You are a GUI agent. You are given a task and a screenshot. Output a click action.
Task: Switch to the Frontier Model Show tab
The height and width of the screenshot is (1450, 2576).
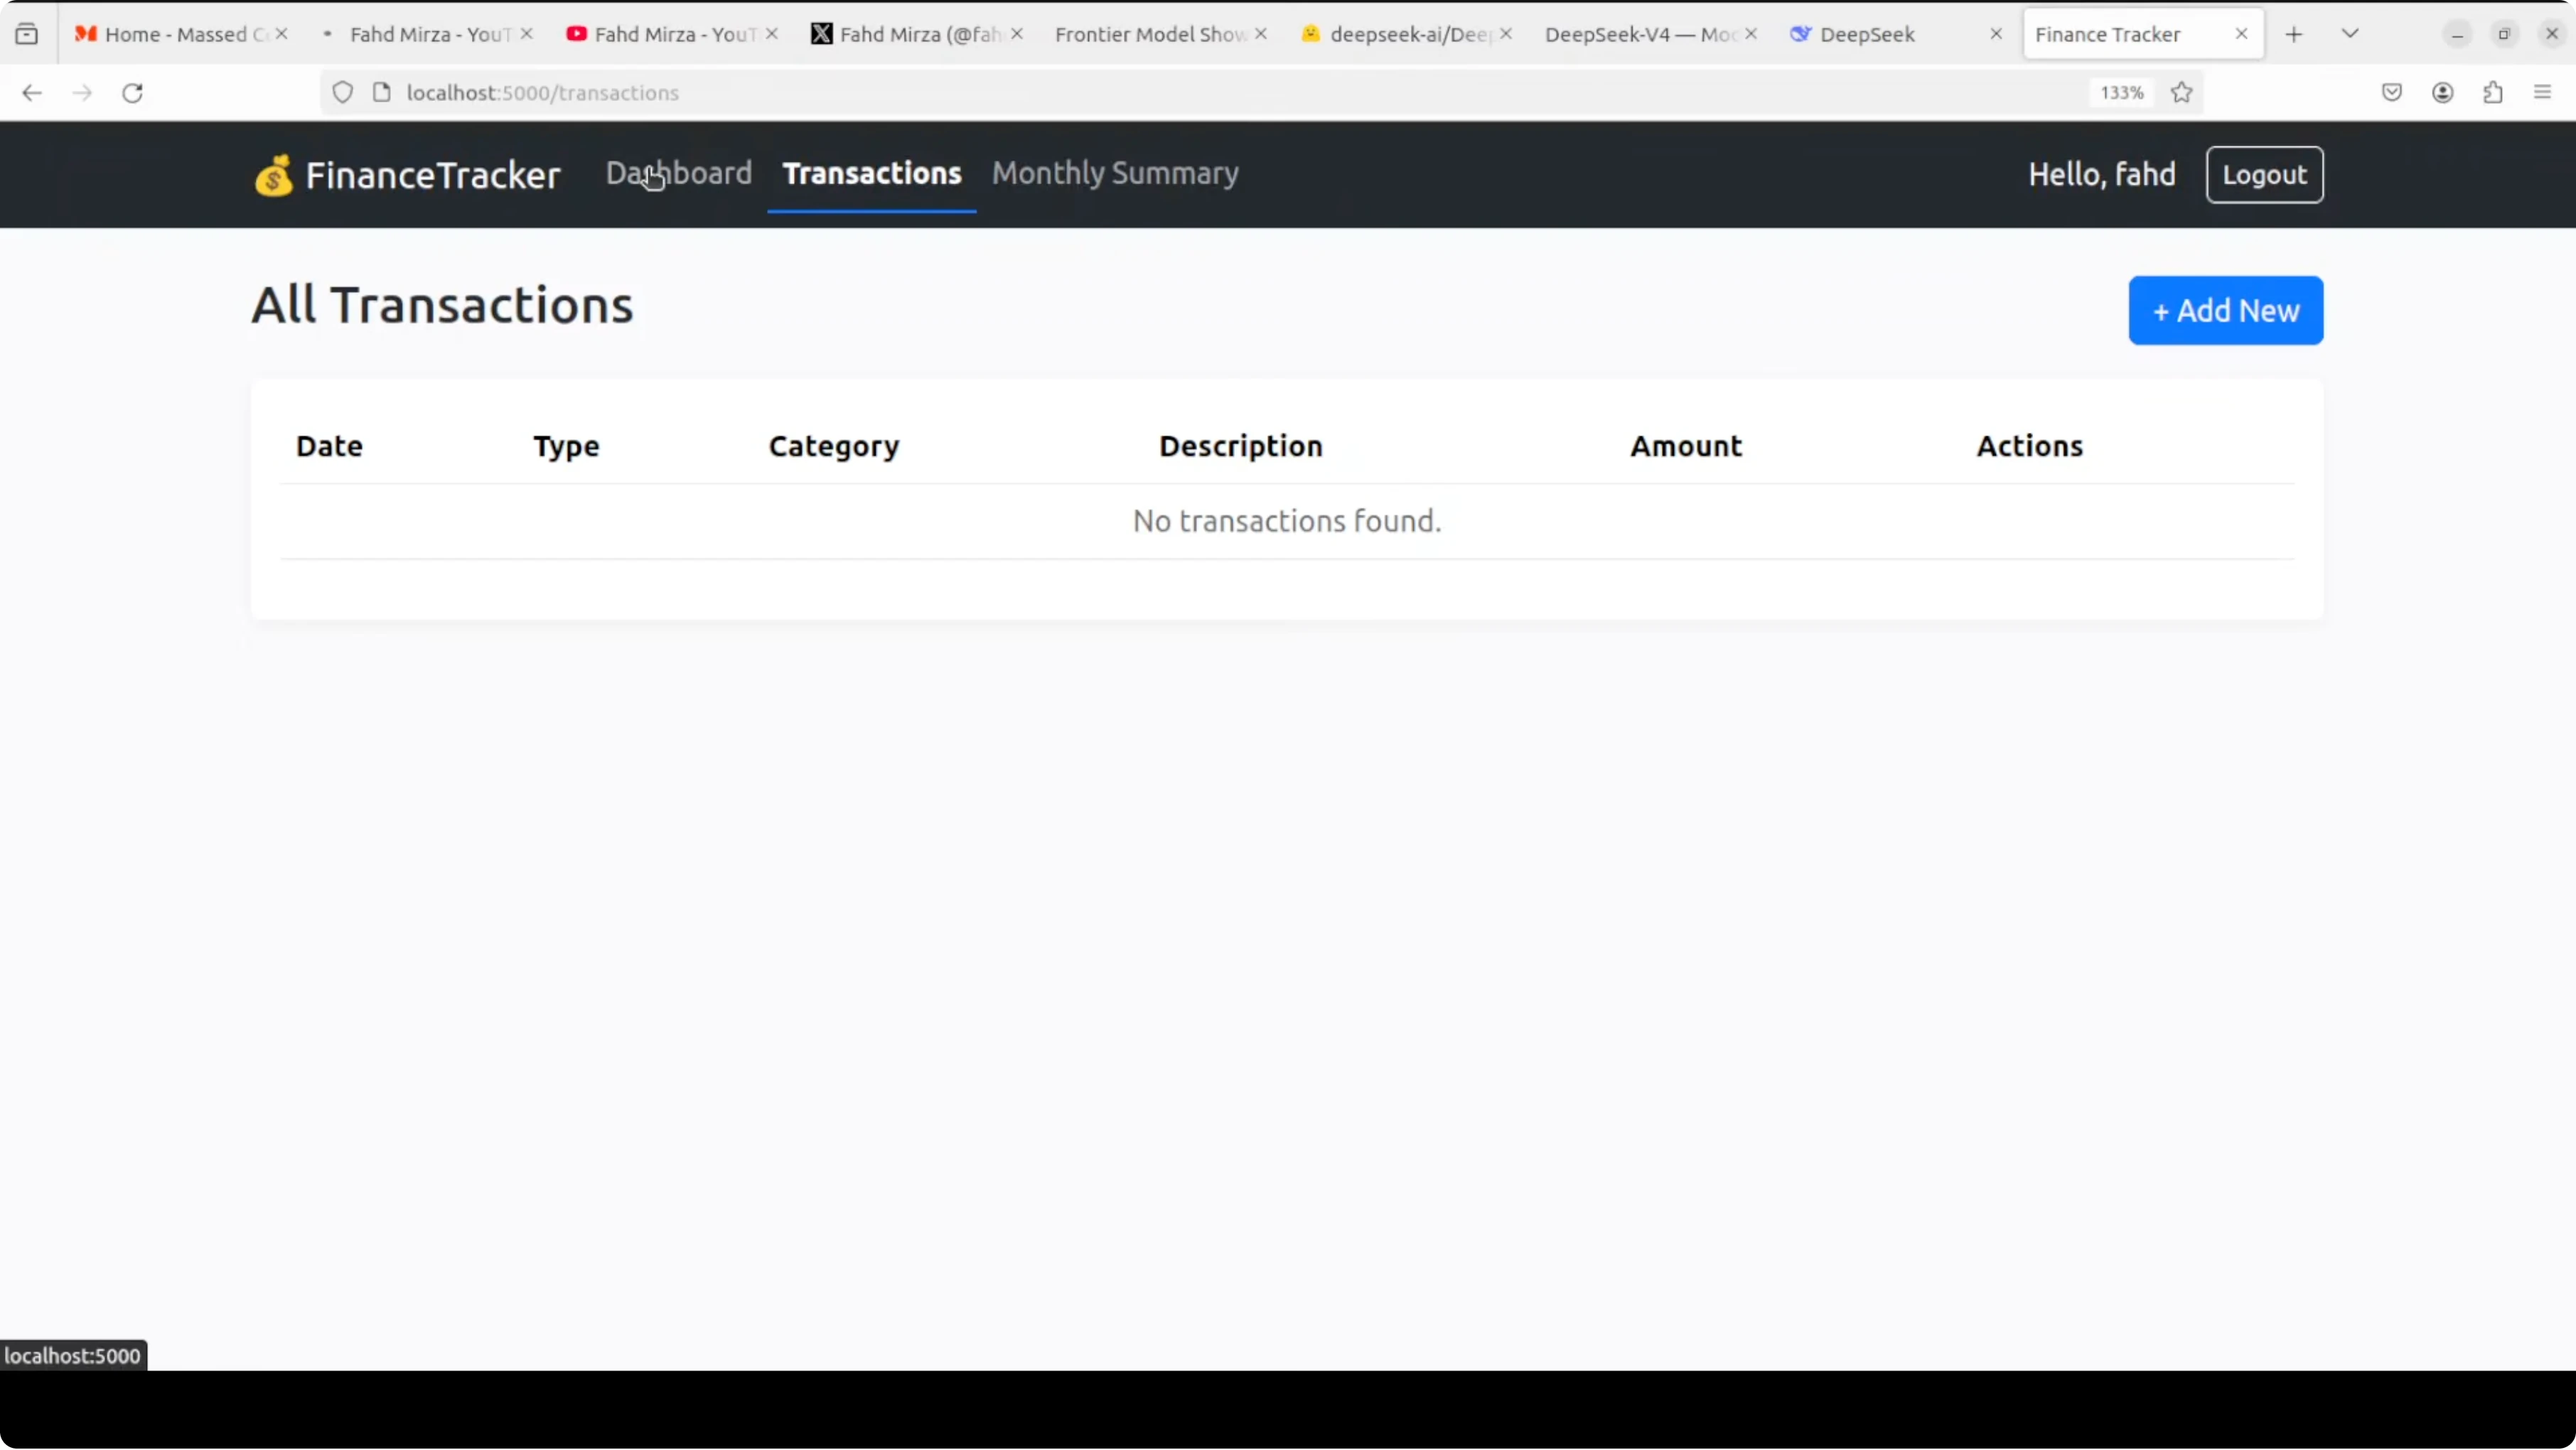tap(1149, 34)
